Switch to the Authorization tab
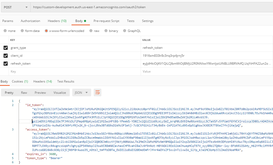Viewport: 273px width, 165px height. [30, 21]
